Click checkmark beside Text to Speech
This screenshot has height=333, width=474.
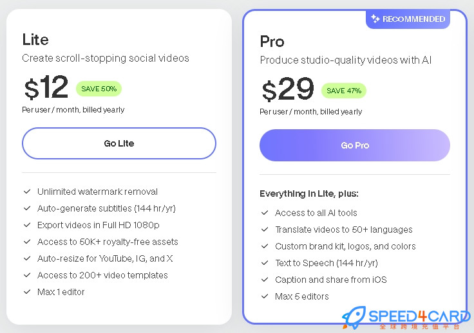click(265, 263)
